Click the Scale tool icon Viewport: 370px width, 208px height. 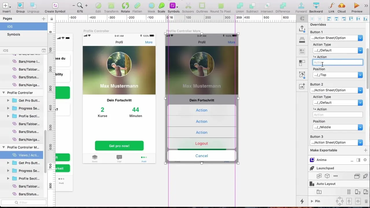pyautogui.click(x=161, y=5)
